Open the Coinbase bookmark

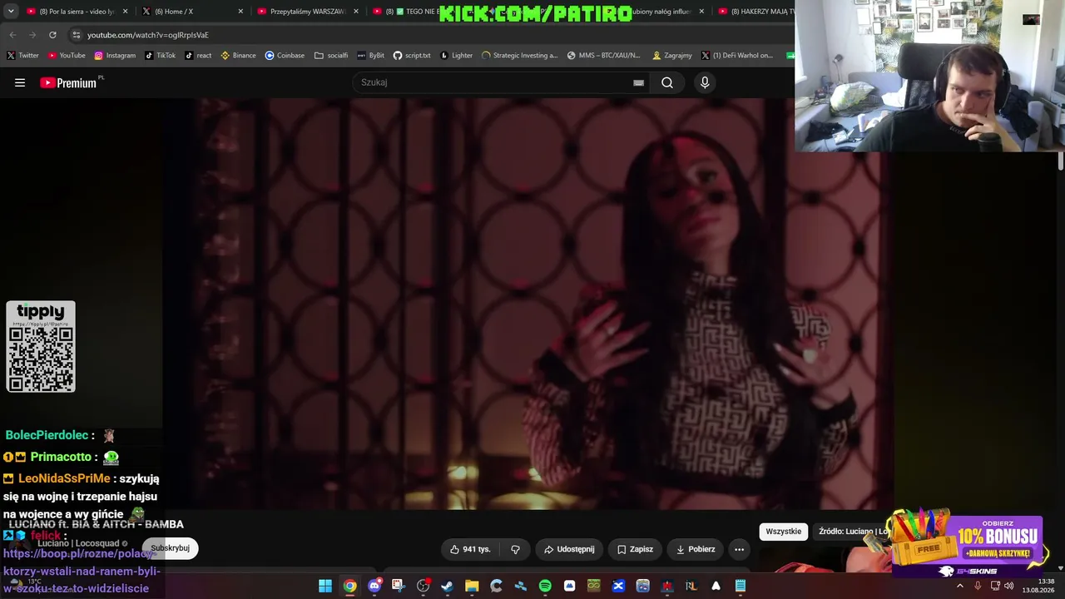coord(285,56)
